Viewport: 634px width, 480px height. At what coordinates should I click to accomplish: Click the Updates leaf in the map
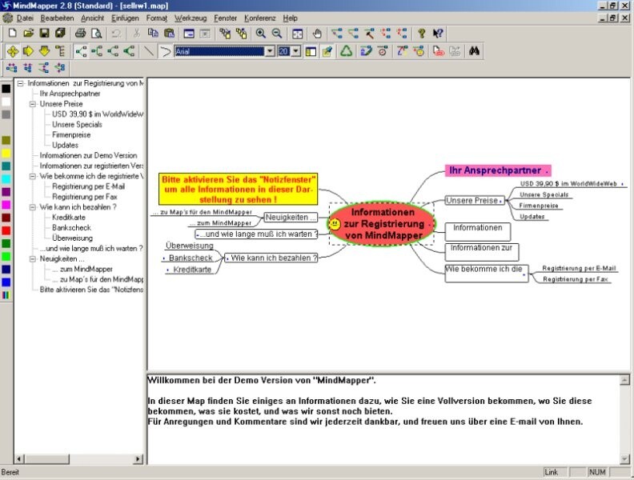(x=532, y=217)
